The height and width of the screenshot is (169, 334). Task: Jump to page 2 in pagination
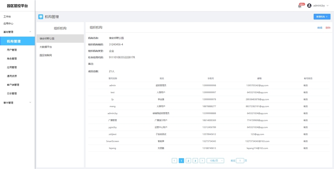[188, 161]
